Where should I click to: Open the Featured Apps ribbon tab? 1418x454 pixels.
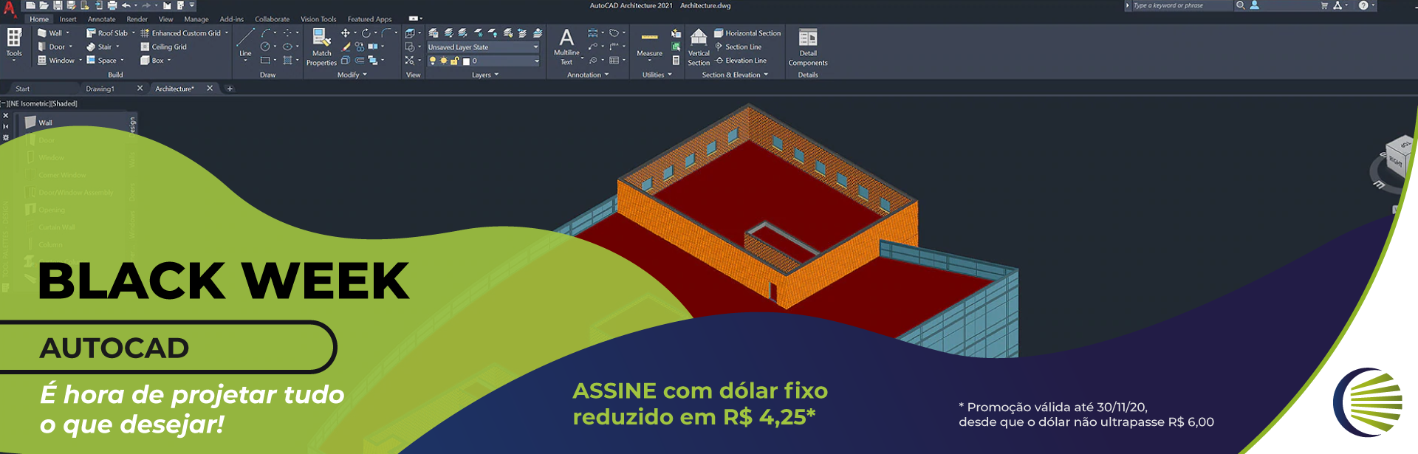click(369, 19)
